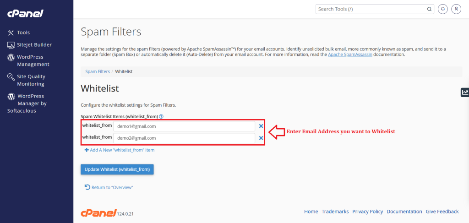Image resolution: width=469 pixels, height=223 pixels.
Task: Open the Privacy Policy footer link
Action: coord(368,212)
